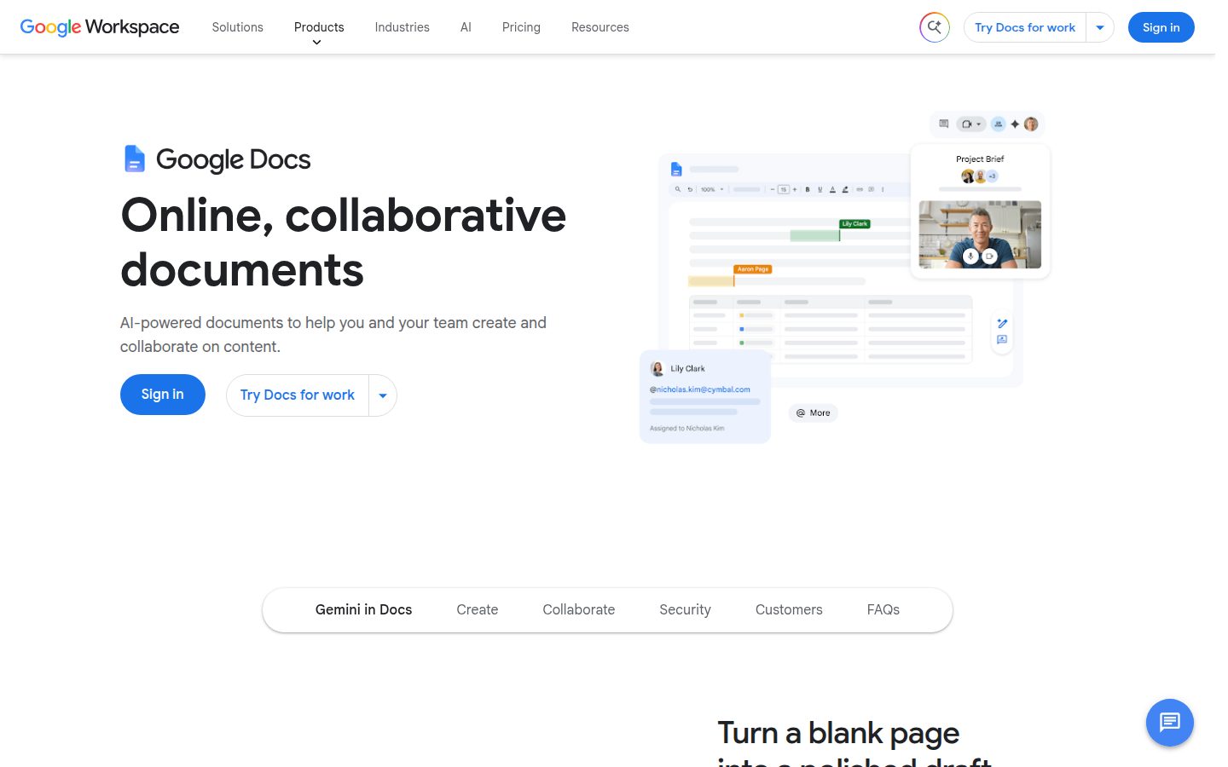Open the Products menu
The height and width of the screenshot is (767, 1228).
point(319,27)
